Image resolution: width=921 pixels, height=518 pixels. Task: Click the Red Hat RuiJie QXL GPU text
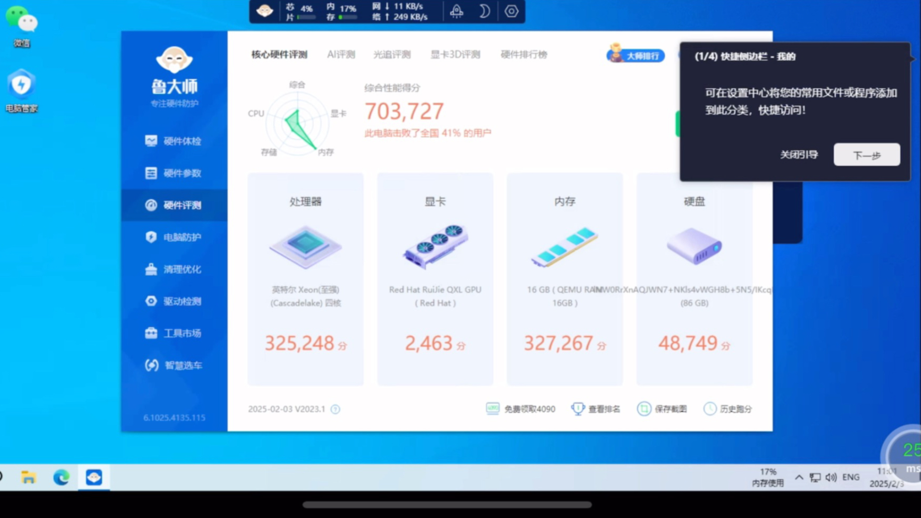435,296
